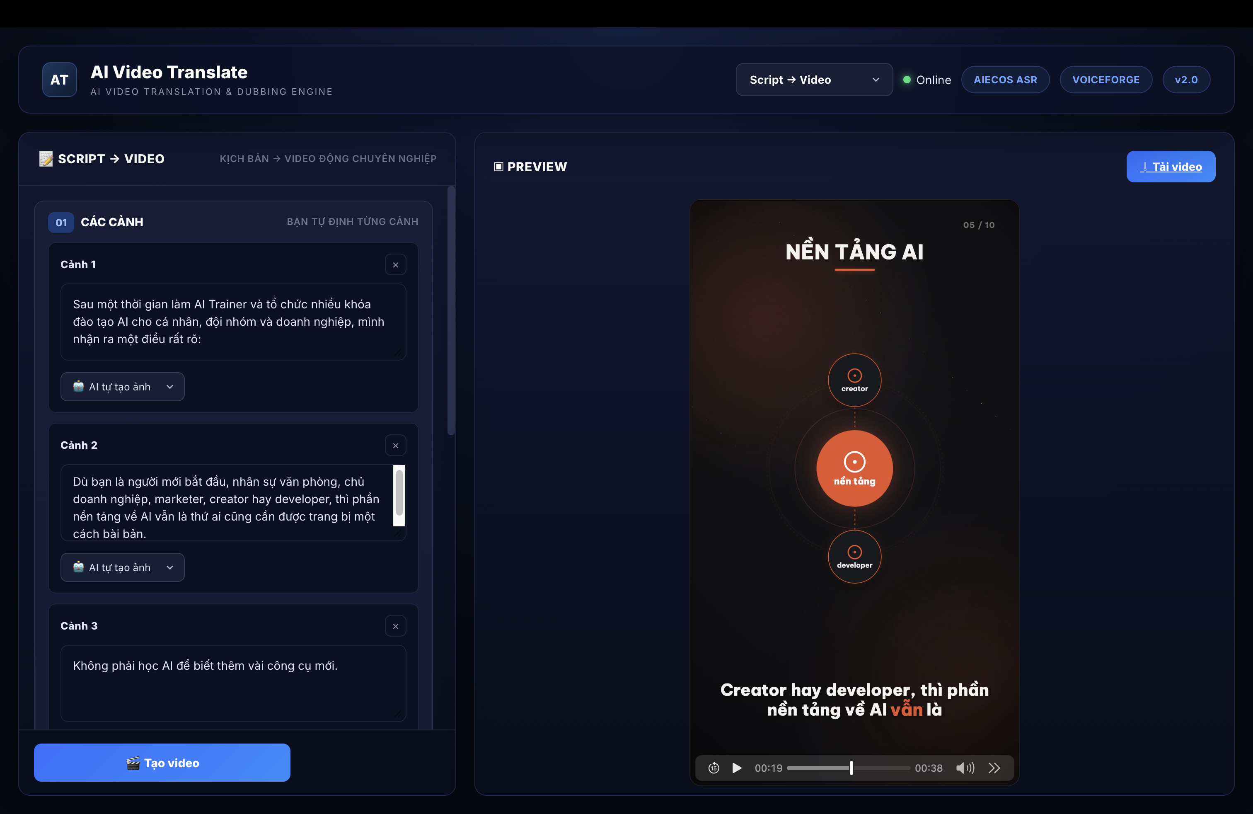Click the AT logo badge
Image resolution: width=1253 pixels, height=814 pixels.
coord(60,80)
